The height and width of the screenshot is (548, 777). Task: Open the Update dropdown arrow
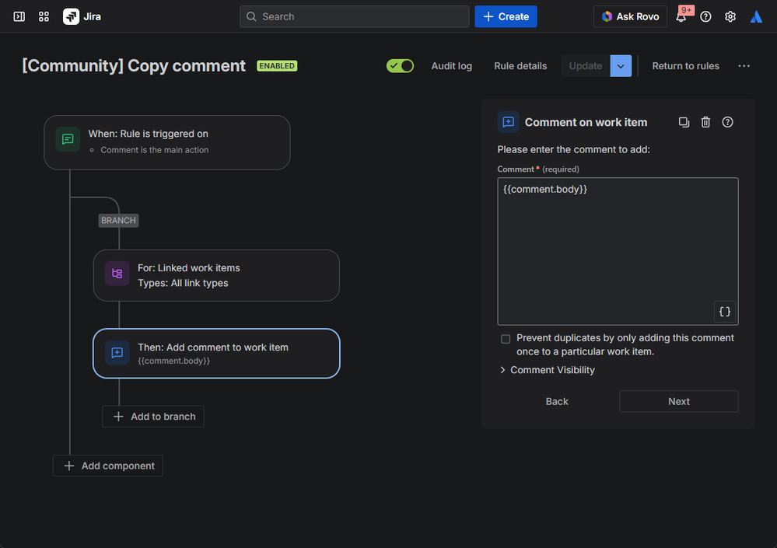[x=621, y=66]
